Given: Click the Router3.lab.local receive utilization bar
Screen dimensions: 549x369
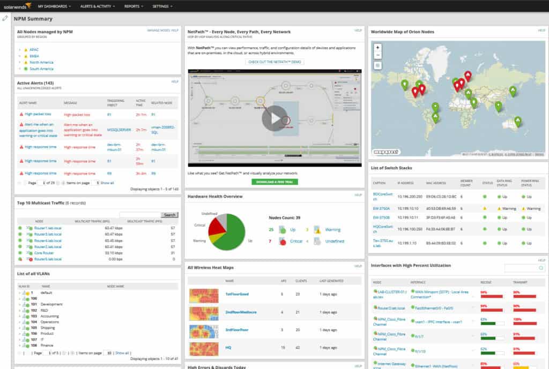Looking at the screenshot, I should (x=492, y=310).
